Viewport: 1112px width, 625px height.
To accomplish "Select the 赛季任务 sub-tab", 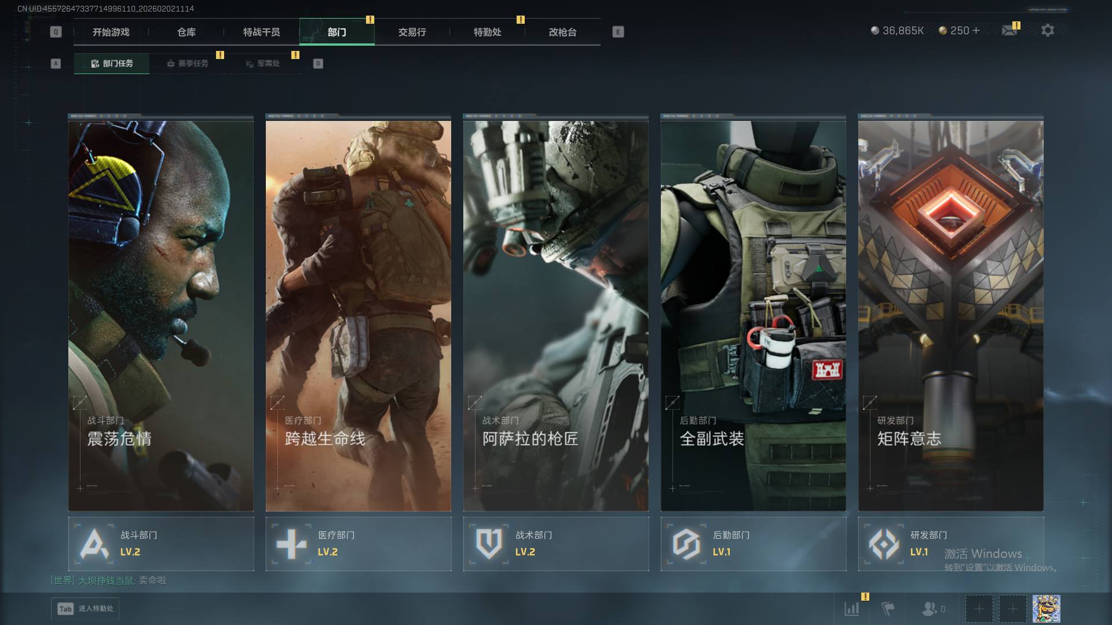I will coord(187,64).
